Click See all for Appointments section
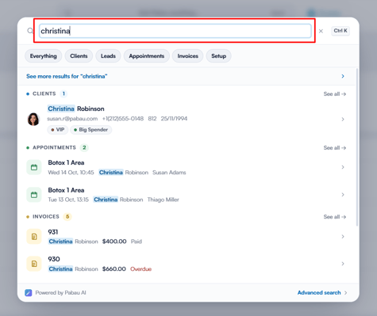The height and width of the screenshot is (316, 377). click(335, 148)
